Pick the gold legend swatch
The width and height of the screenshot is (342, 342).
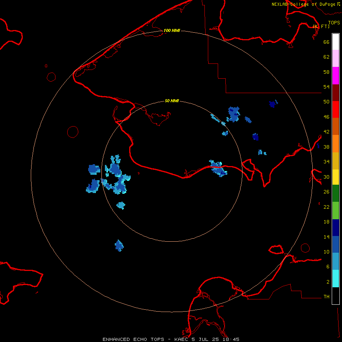pyautogui.click(x=336, y=161)
